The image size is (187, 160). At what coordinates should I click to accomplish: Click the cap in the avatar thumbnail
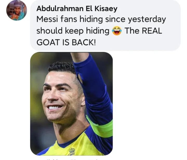coord(17,4)
